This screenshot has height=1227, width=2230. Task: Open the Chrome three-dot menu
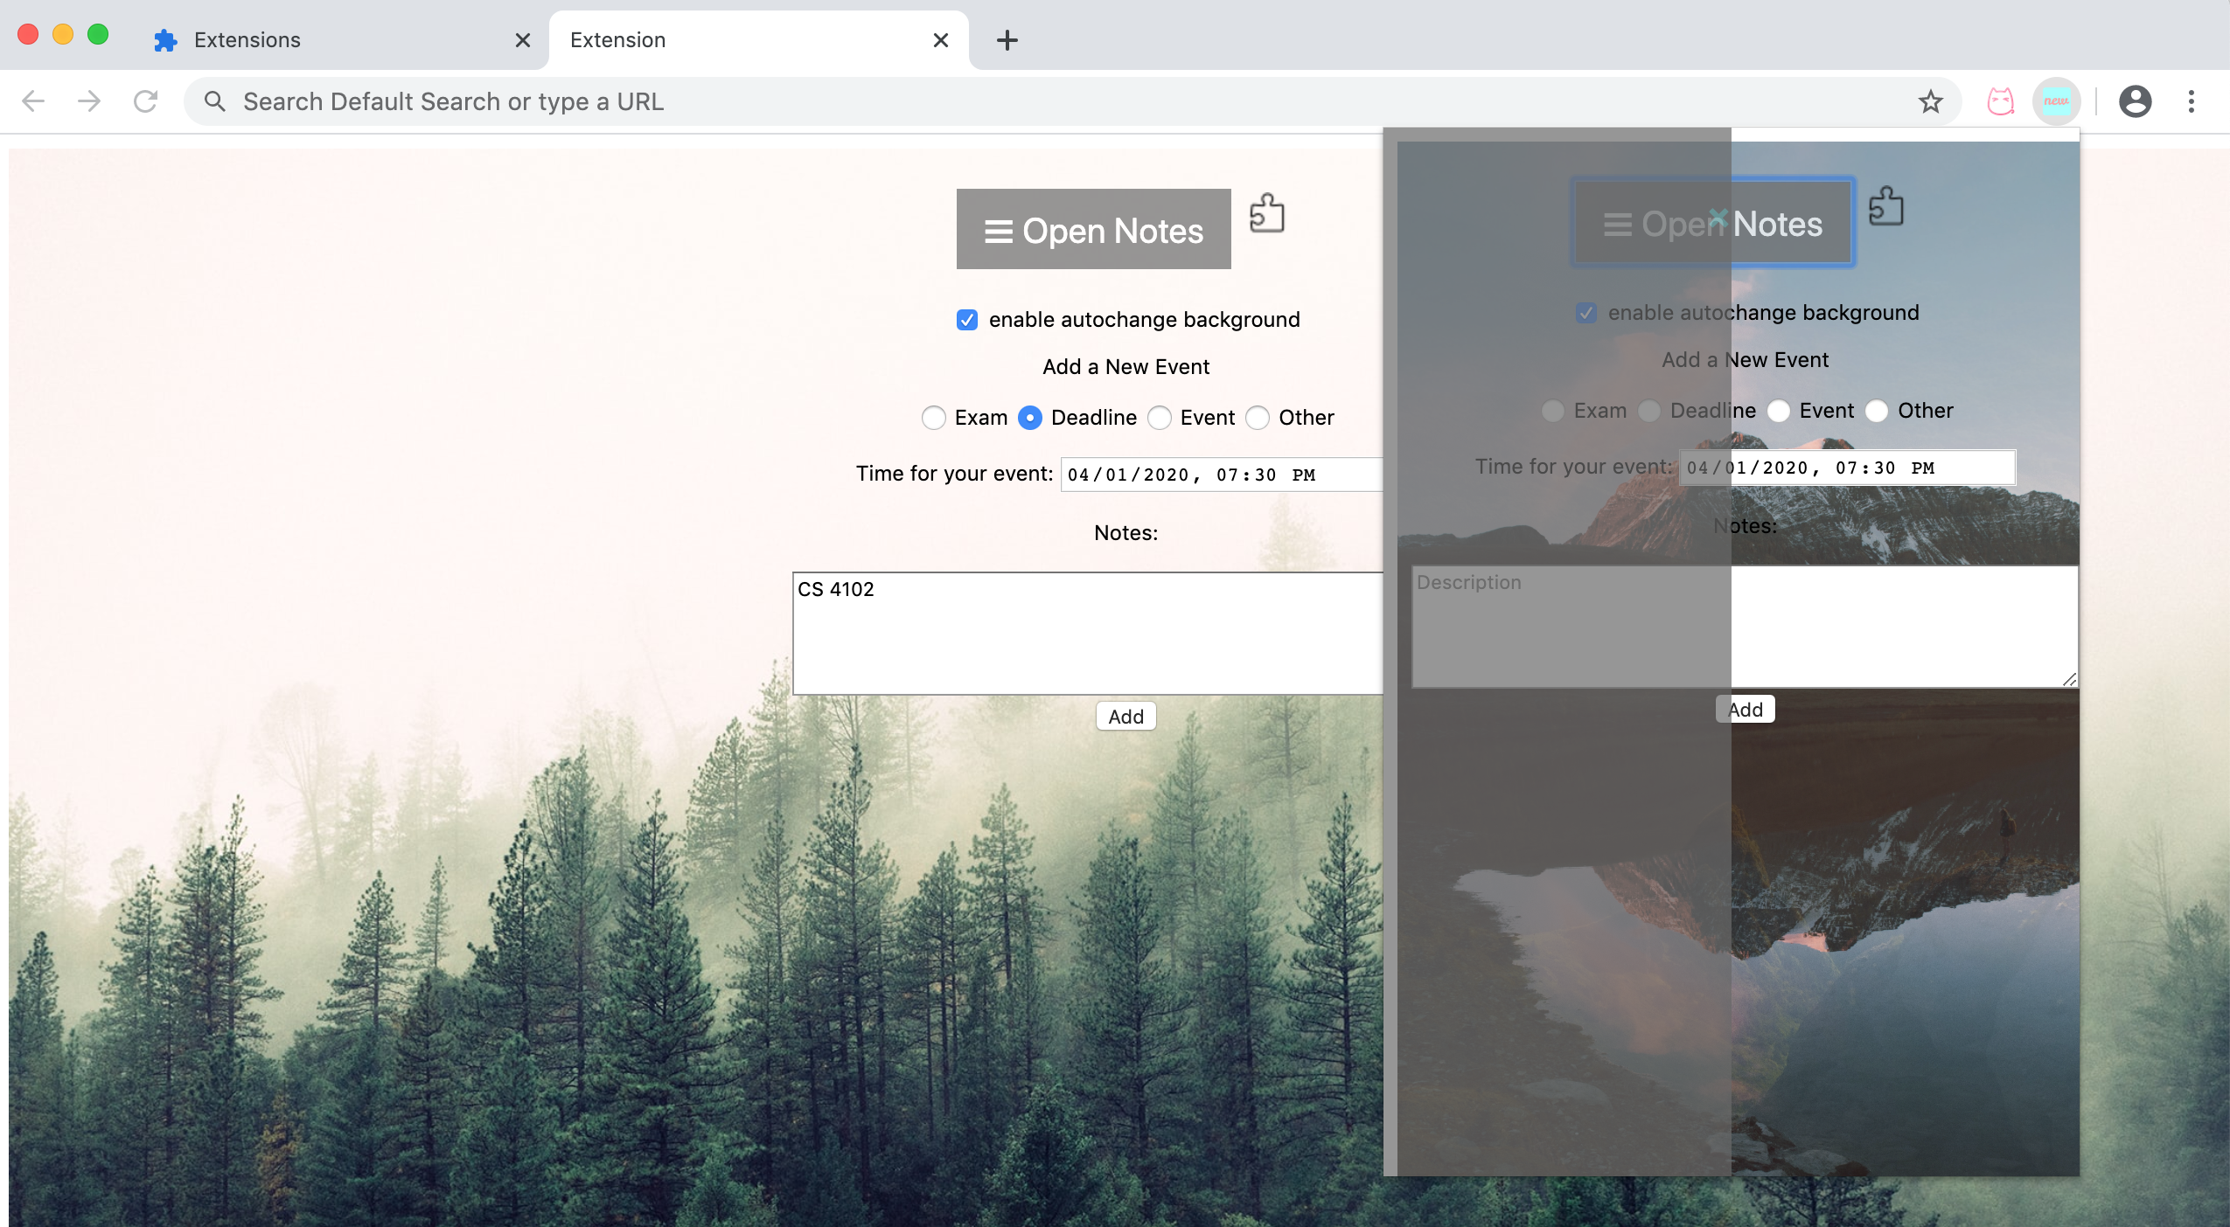[2191, 101]
